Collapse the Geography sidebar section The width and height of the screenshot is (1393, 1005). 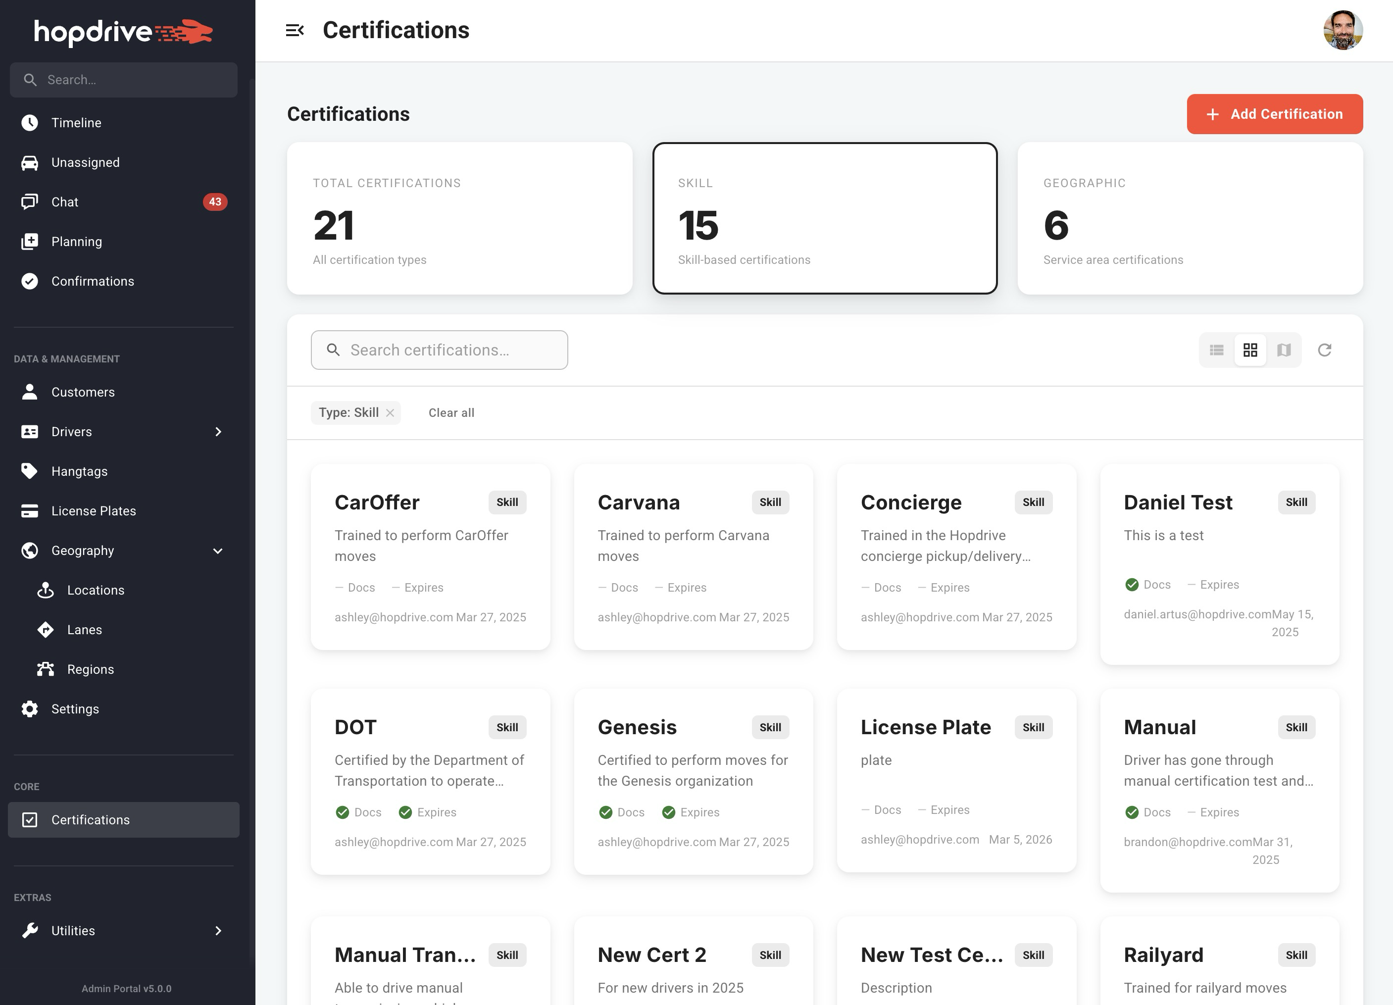[x=218, y=551]
